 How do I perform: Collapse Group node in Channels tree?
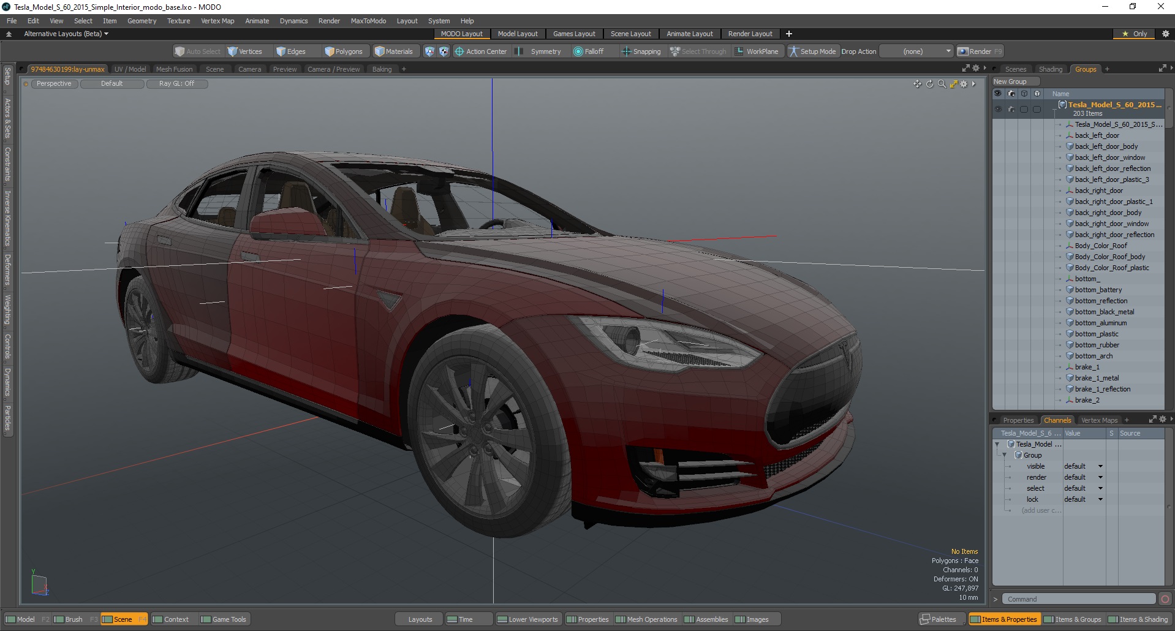(1005, 455)
